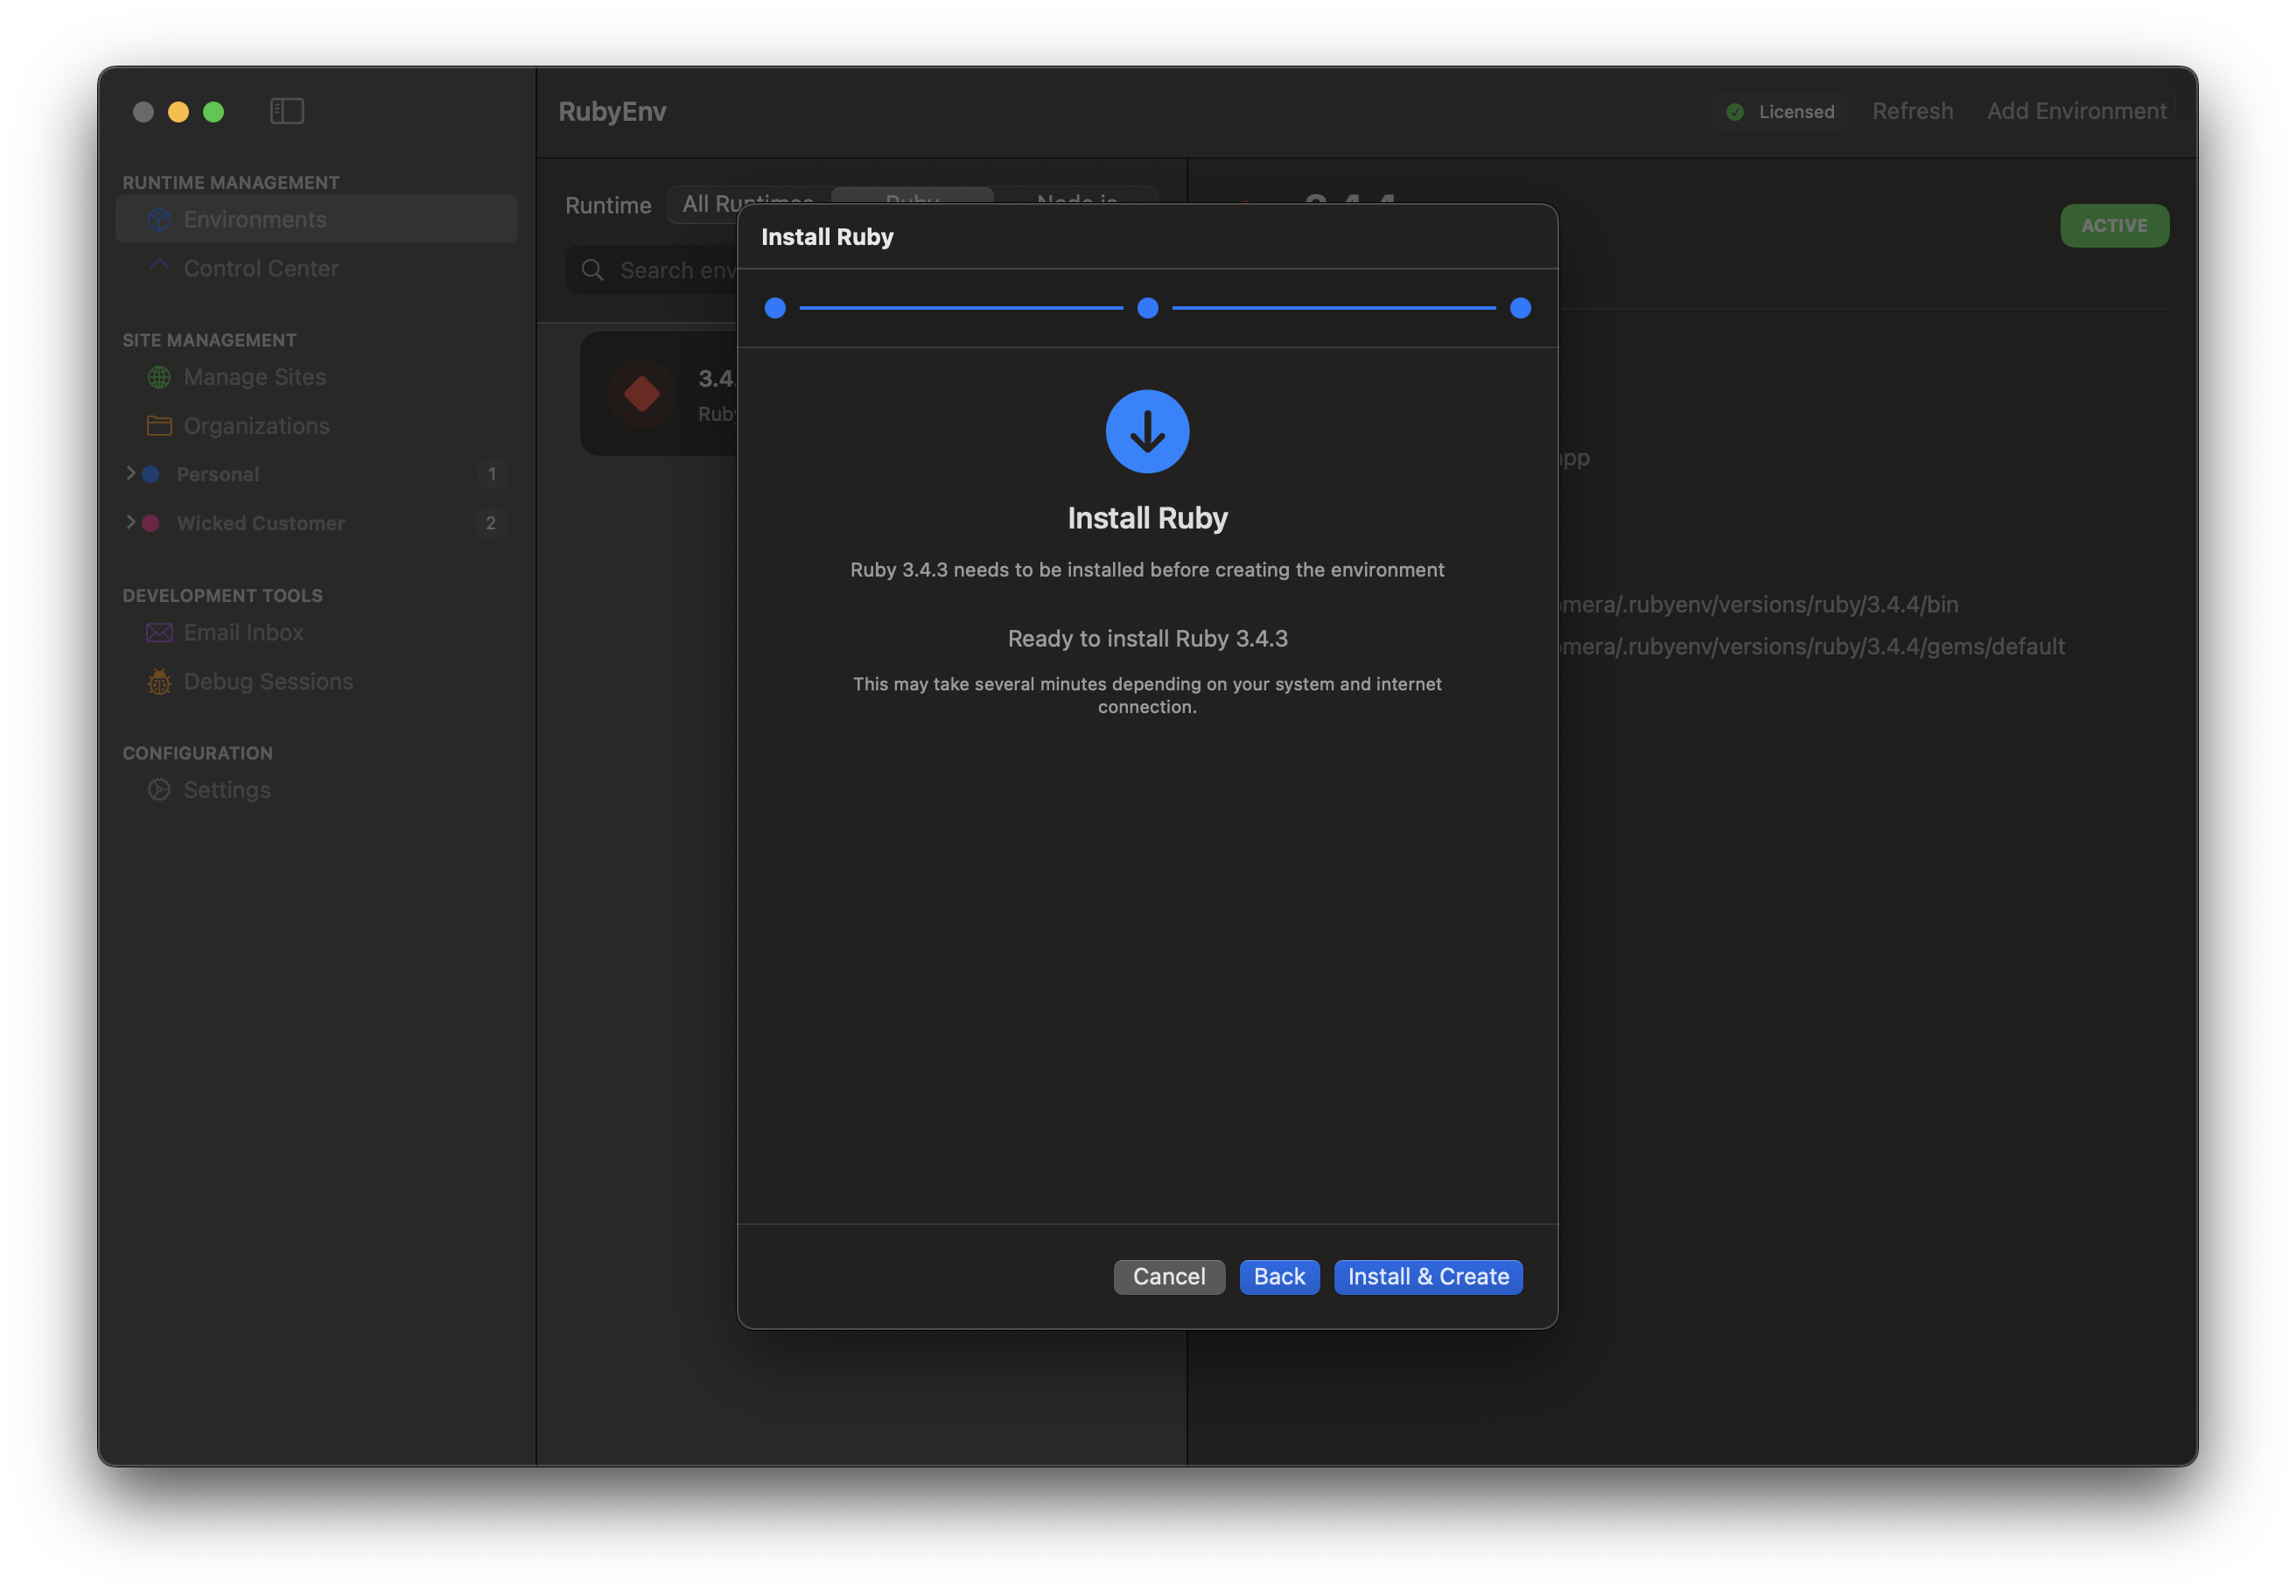
Task: Open Email Inbox label
Action: pos(244,633)
